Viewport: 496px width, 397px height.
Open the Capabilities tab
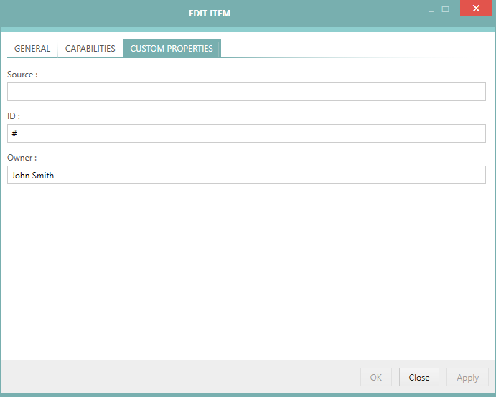coord(90,49)
